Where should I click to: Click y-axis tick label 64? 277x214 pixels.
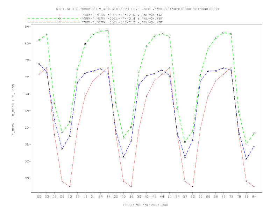tap(27, 111)
